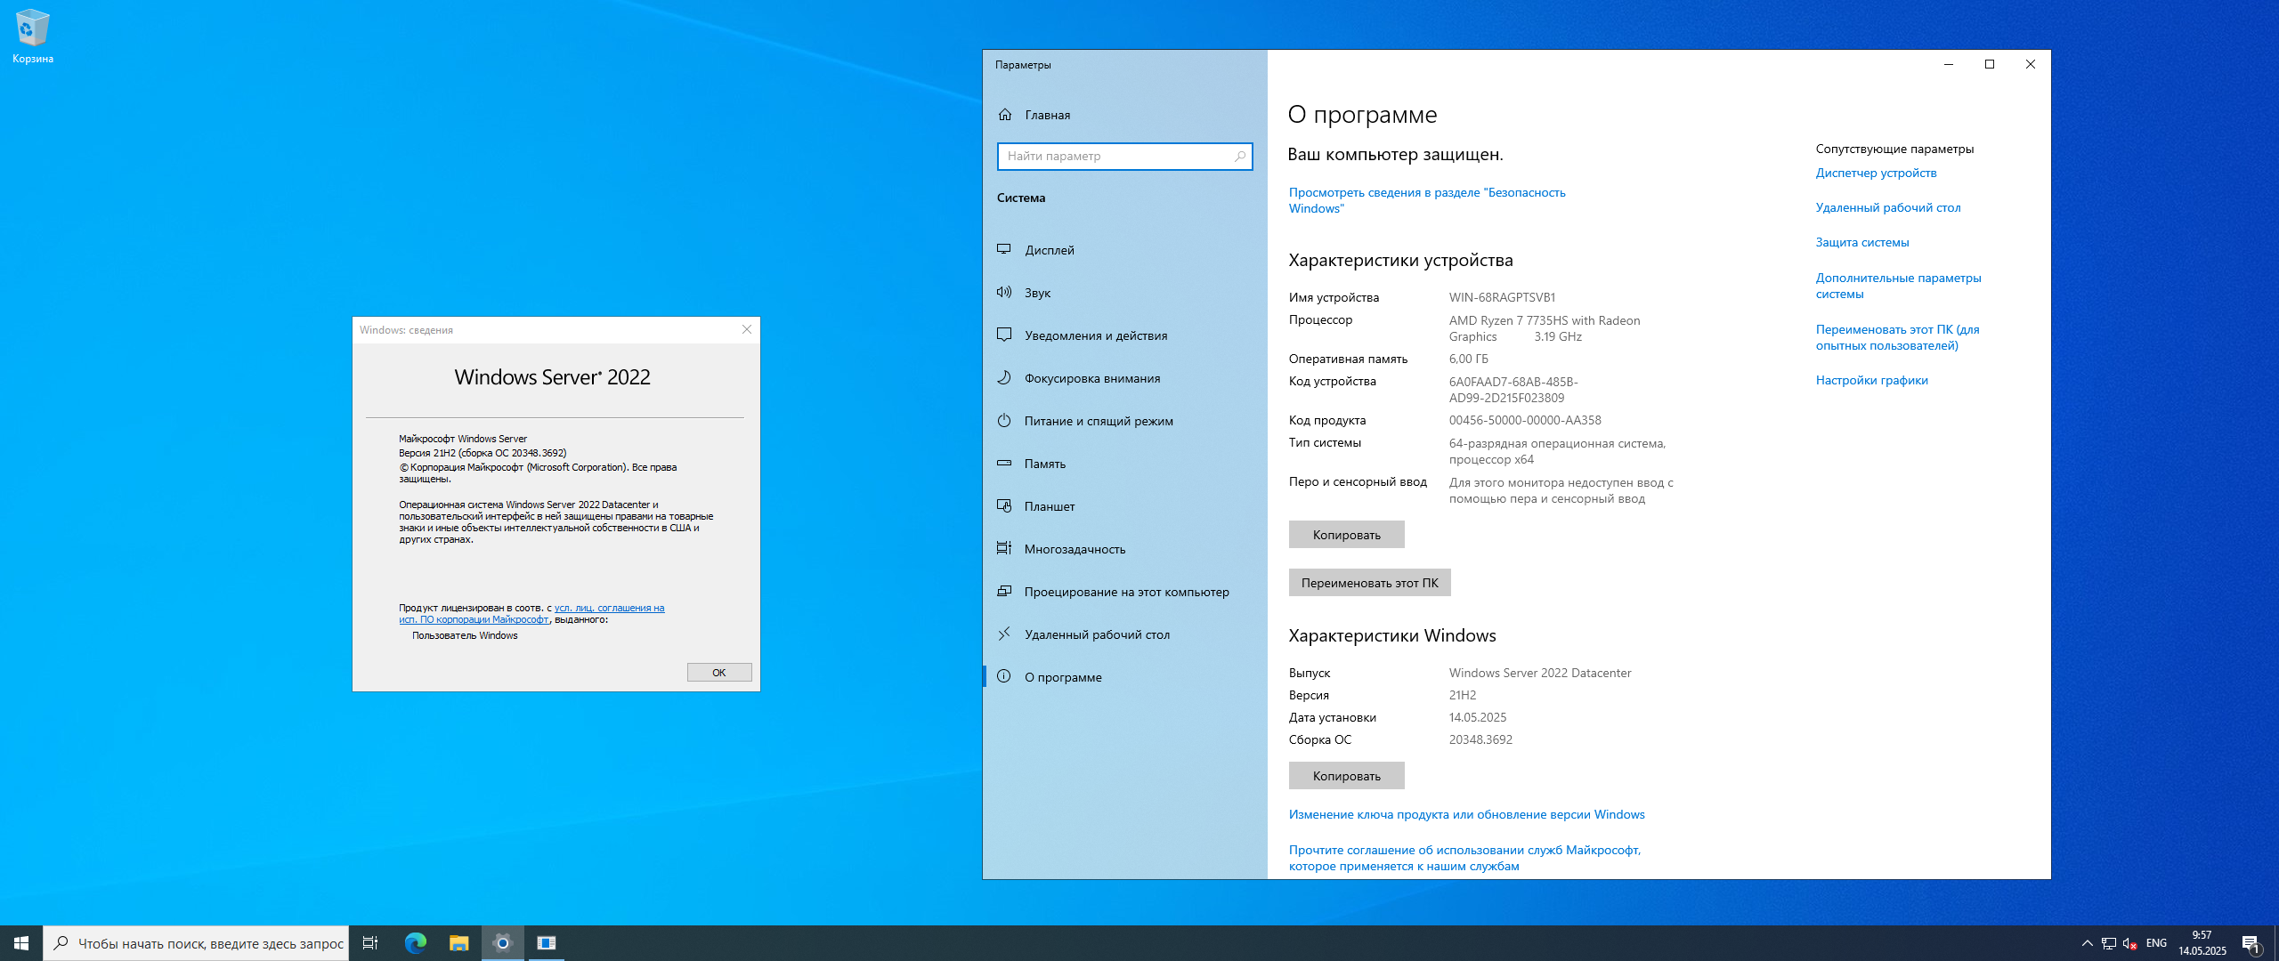Click the Display monitor icon in the sidebar

coord(1004,249)
